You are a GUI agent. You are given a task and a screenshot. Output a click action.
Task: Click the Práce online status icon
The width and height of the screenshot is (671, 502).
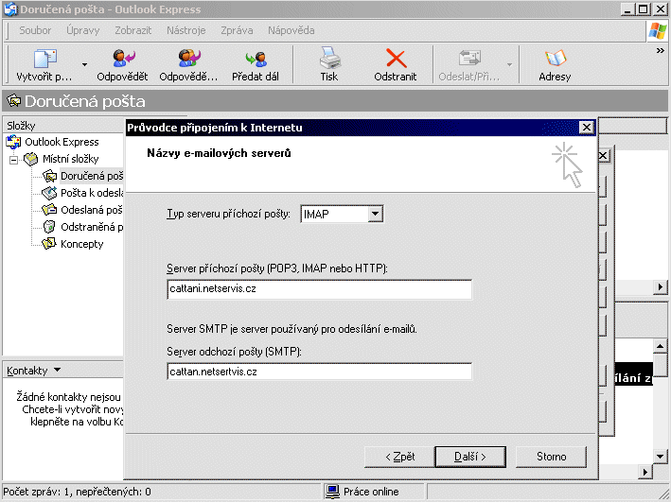point(332,492)
